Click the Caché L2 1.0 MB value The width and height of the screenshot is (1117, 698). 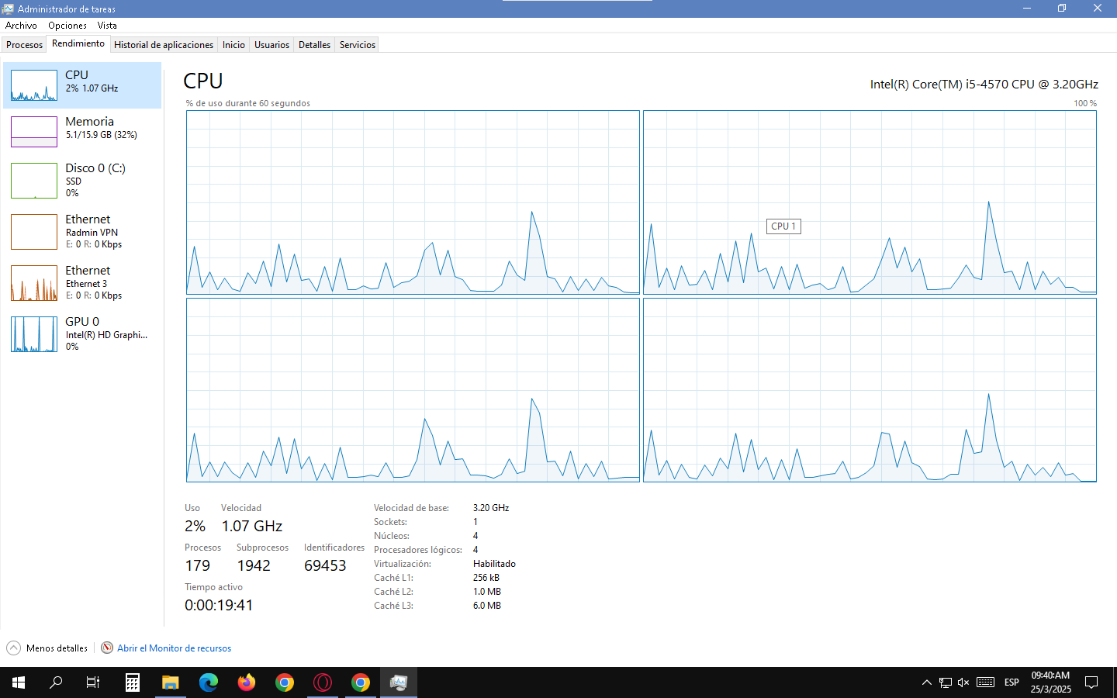487,592
